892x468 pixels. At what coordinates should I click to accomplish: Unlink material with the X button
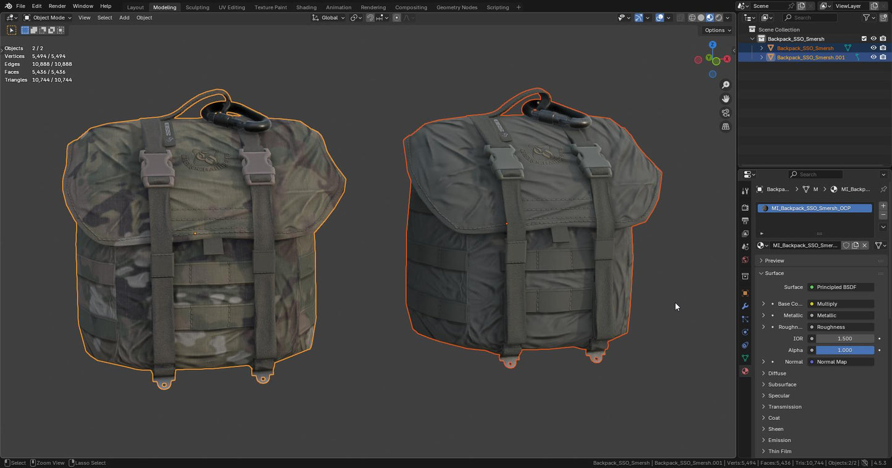pos(865,245)
